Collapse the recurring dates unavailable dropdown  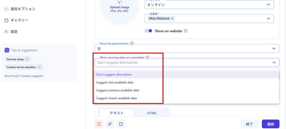[x=274, y=62]
